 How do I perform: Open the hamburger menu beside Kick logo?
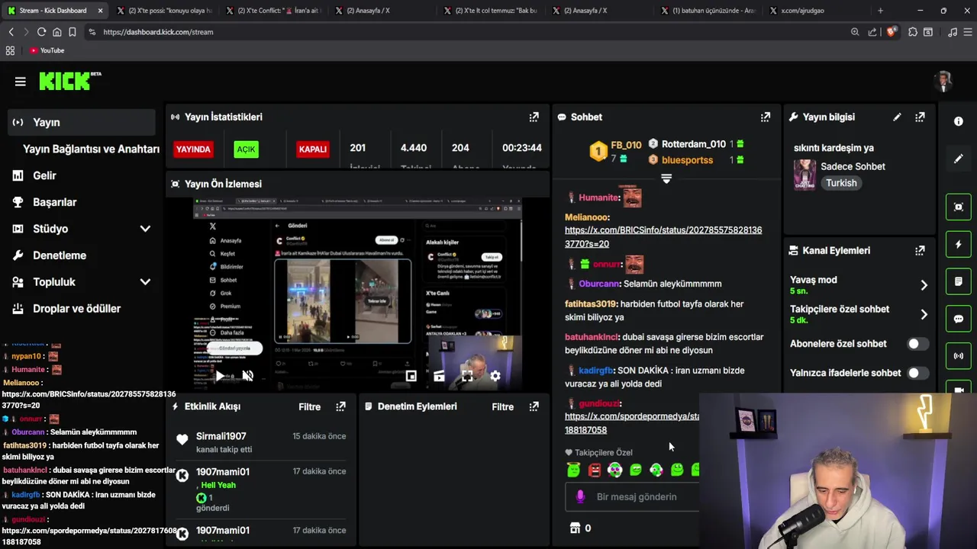(21, 82)
